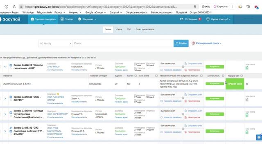
Task: Open the WhatsApp bookmark
Action: pyautogui.click(x=28, y=12)
